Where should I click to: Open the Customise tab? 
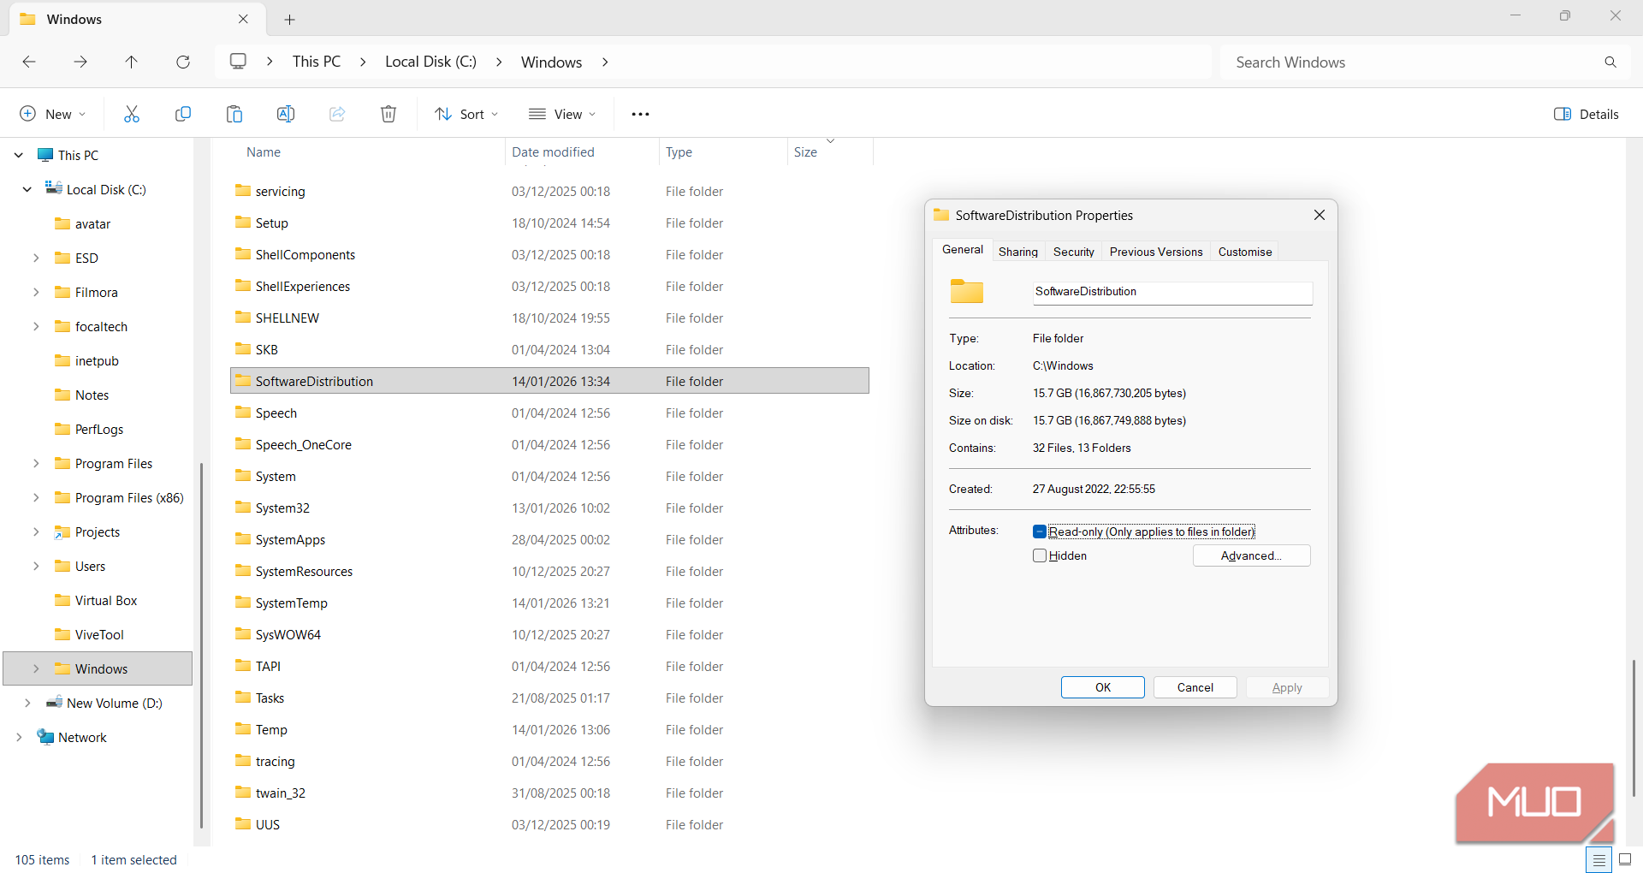tap(1245, 252)
